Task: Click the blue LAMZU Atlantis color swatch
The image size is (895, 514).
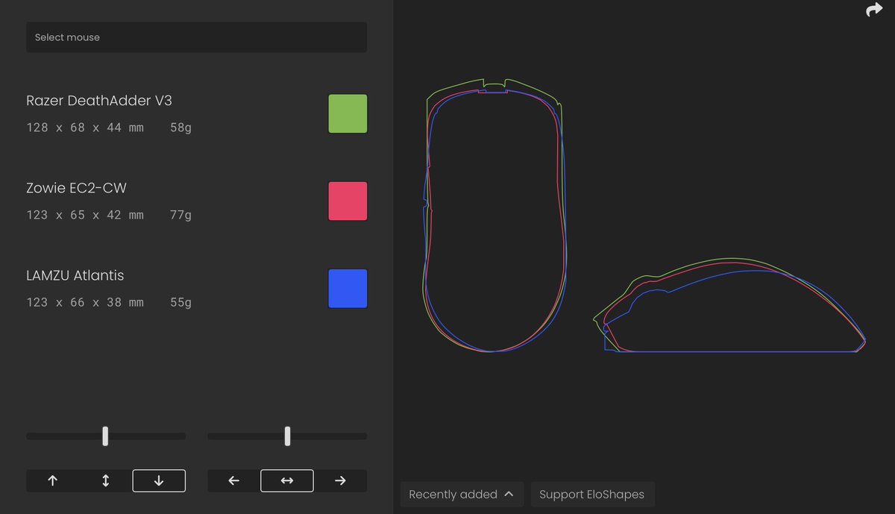Action: (x=348, y=289)
